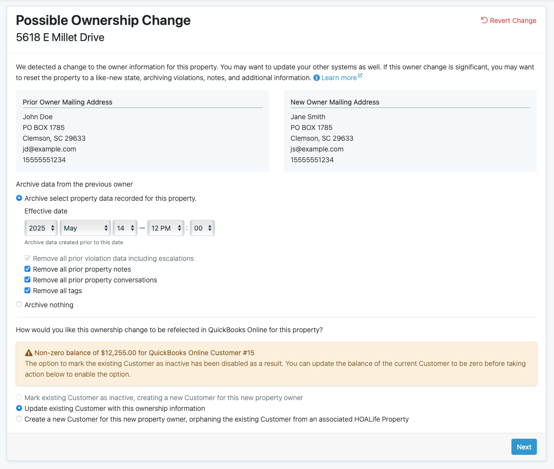The width and height of the screenshot is (554, 469).
Task: Open the month dropdown showing May
Action: 85,228
